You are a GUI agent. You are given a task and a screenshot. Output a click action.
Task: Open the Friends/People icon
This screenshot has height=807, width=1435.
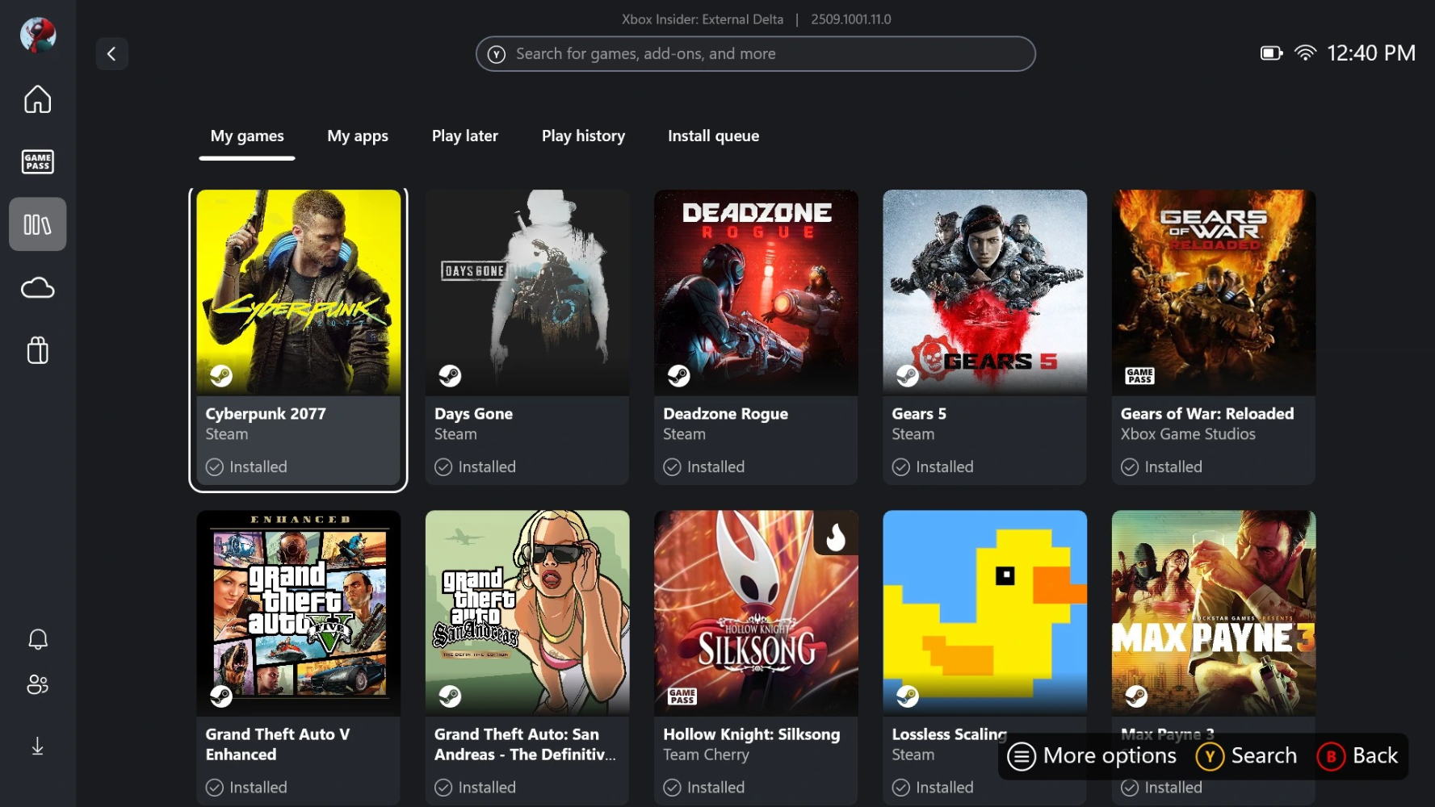pos(38,684)
